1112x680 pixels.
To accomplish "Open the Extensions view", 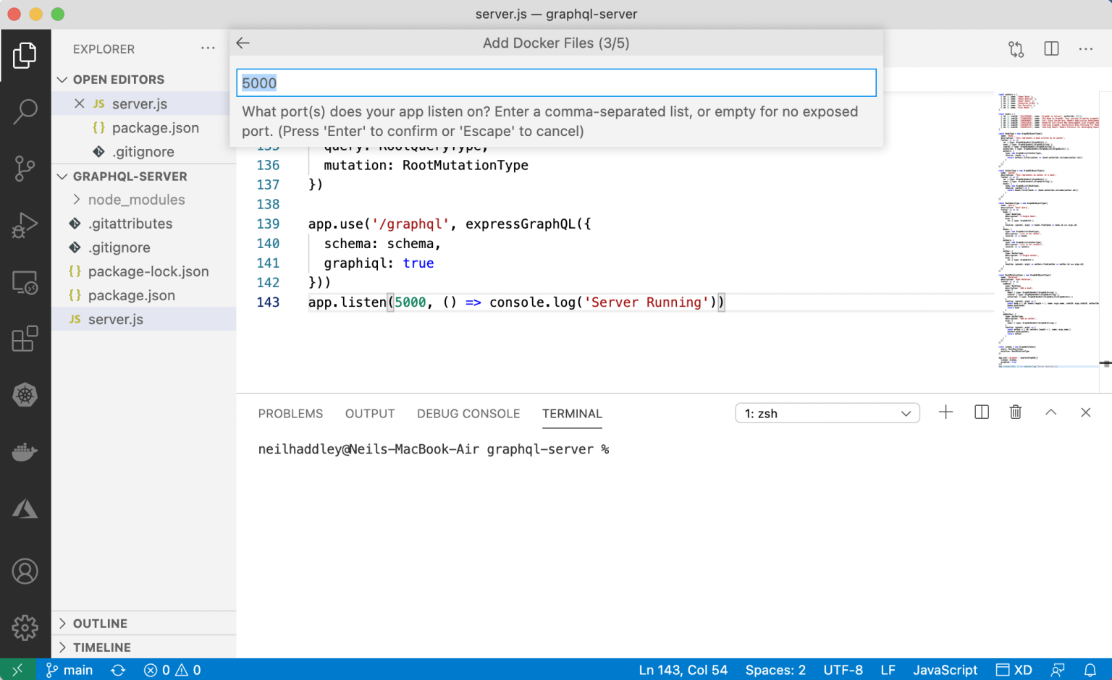I will pyautogui.click(x=25, y=339).
